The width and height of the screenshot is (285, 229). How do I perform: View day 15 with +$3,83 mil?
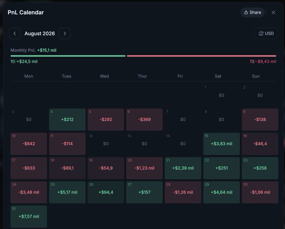click(x=221, y=144)
